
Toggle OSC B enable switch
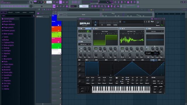pyautogui.click(x=121, y=29)
